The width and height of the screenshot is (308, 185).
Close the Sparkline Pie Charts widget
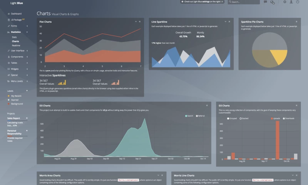coord(296,22)
